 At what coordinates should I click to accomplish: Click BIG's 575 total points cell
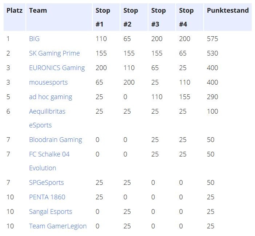pos(212,39)
